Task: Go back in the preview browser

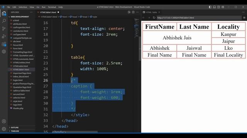Action: click(144, 18)
